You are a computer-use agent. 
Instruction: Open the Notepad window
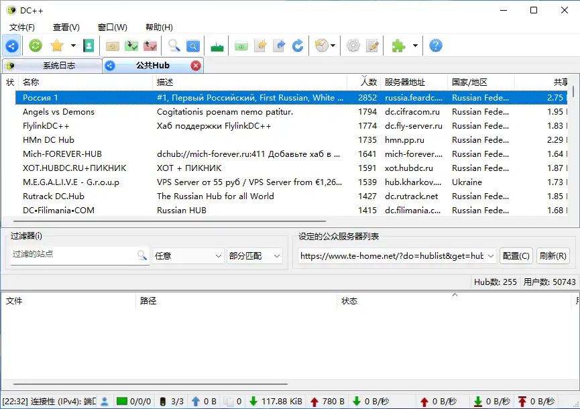tap(373, 46)
